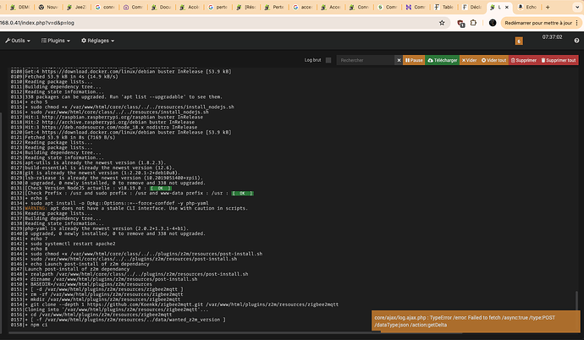Expand the Plugins dropdown menu
This screenshot has height=340, width=584.
point(56,41)
